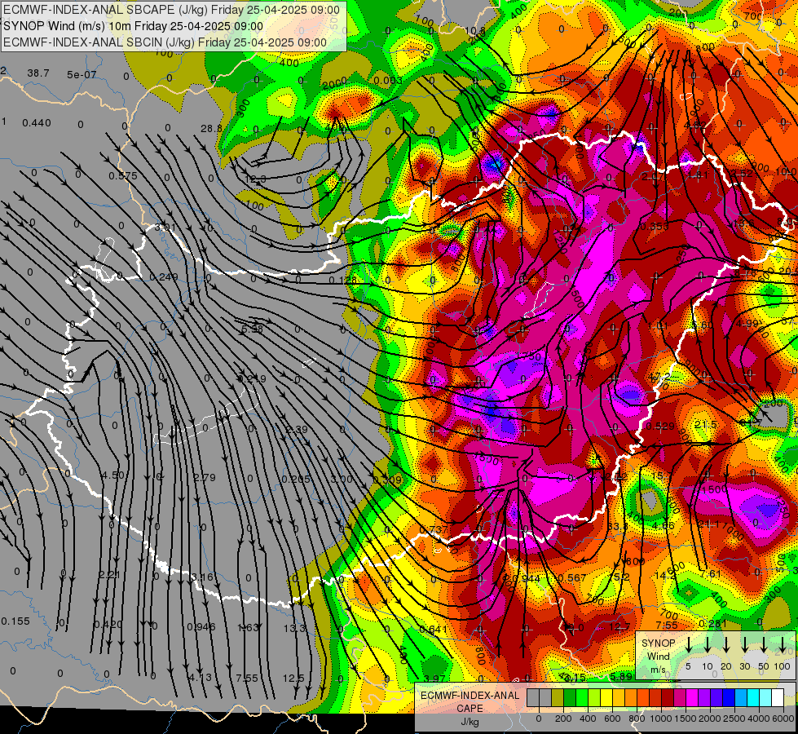This screenshot has height=734, width=798.
Task: Click the 2.21 value on map
Action: pyautogui.click(x=109, y=575)
